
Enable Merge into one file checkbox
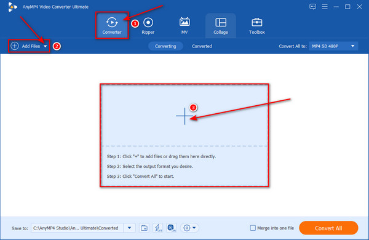point(253,228)
